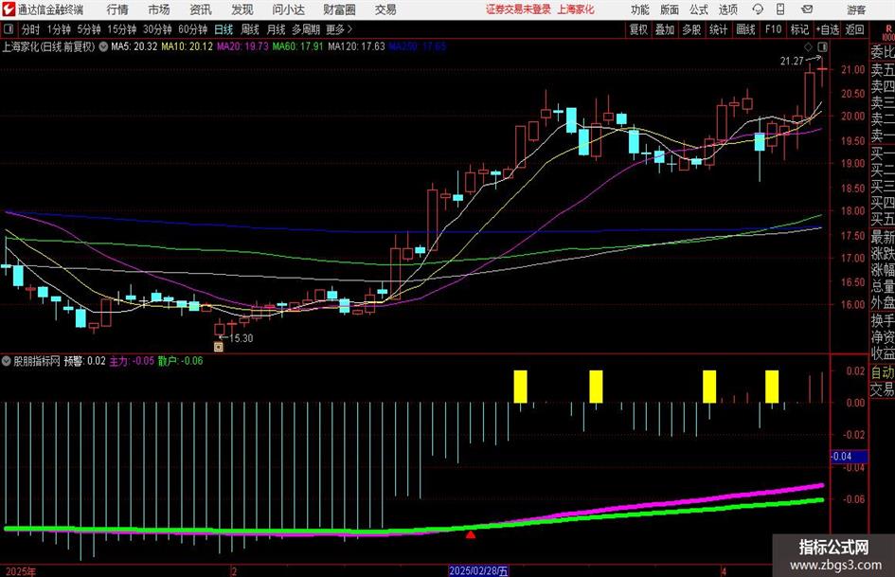The image size is (895, 577).
Task: Add stock via +自选 button
Action: [x=828, y=29]
